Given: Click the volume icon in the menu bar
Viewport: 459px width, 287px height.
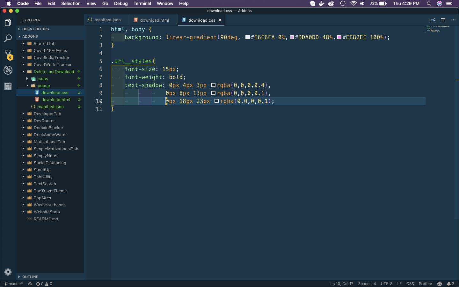Looking at the screenshot, I should point(362,4).
